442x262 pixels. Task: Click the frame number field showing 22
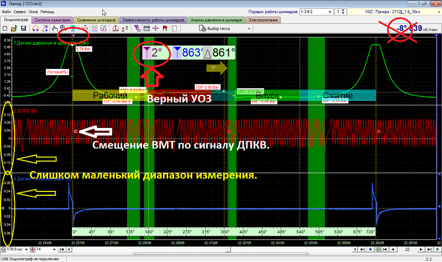coord(407,249)
